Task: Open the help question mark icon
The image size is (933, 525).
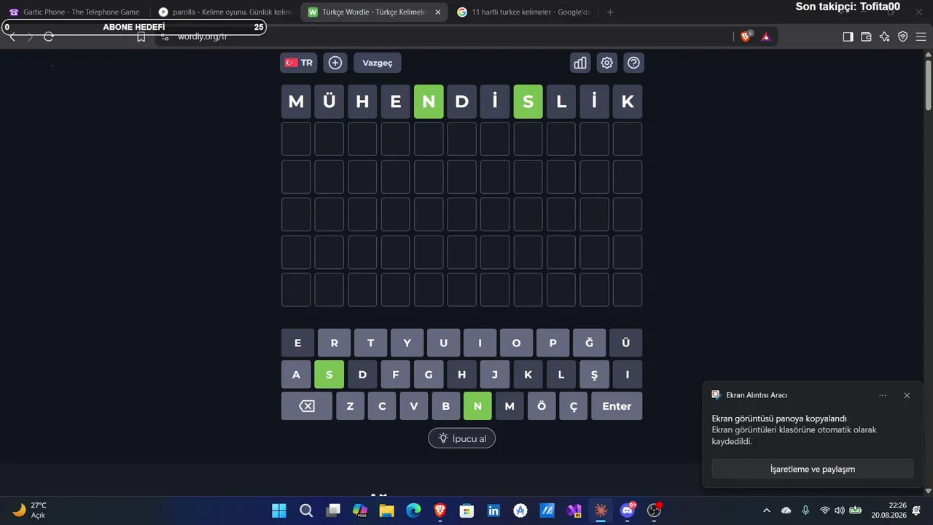Action: click(633, 63)
